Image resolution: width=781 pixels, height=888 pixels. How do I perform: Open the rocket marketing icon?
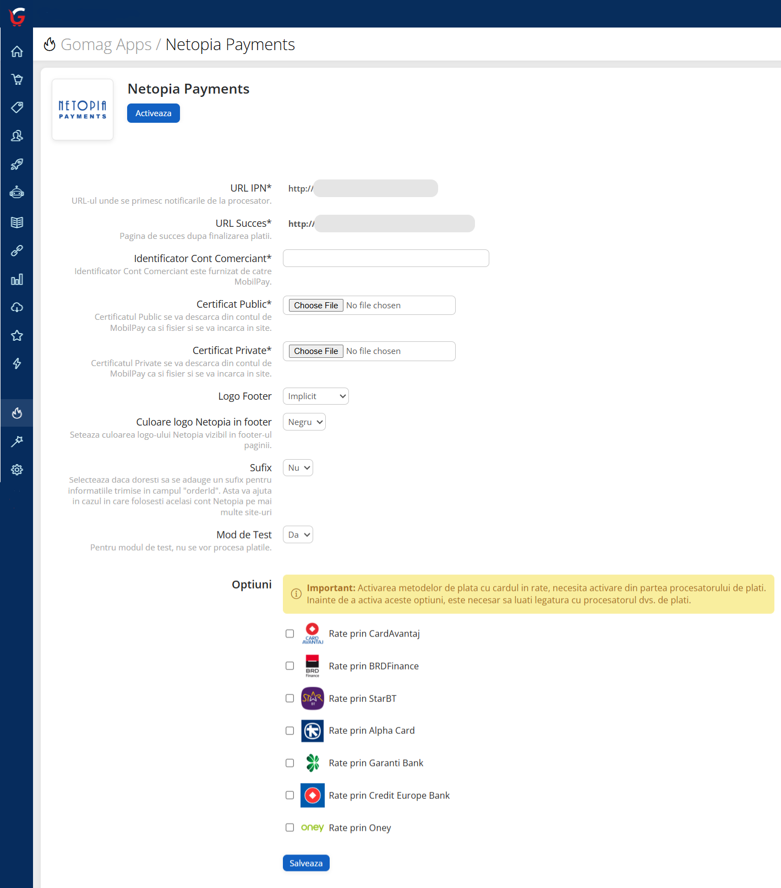pos(17,164)
